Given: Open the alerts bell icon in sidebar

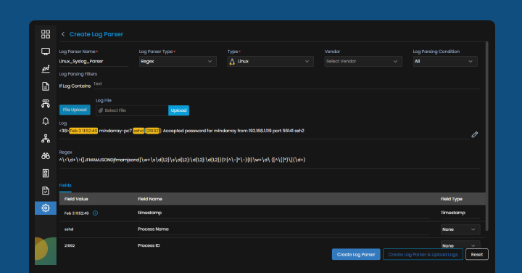Looking at the screenshot, I should 46,121.
